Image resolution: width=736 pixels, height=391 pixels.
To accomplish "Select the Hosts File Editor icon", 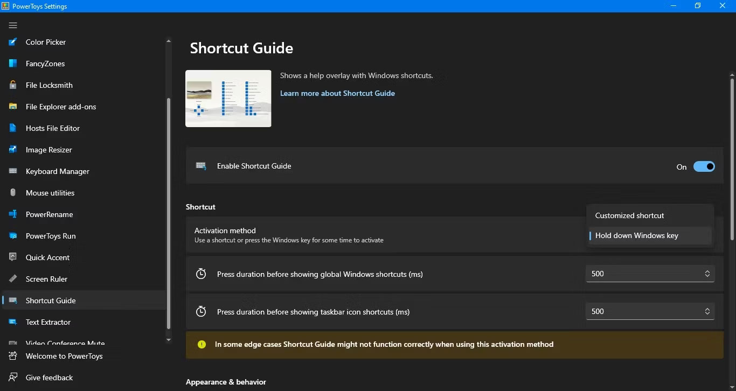I will point(13,128).
